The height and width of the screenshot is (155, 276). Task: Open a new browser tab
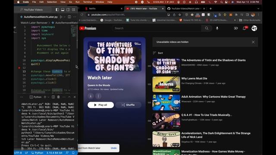211,9
